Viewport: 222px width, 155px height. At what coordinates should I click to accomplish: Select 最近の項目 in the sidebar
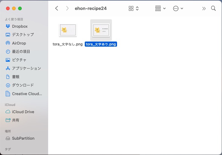coord(21,51)
